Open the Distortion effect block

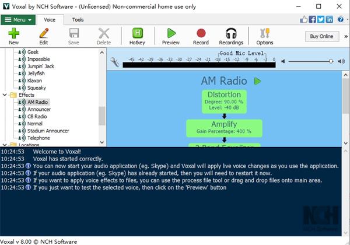coord(225,101)
